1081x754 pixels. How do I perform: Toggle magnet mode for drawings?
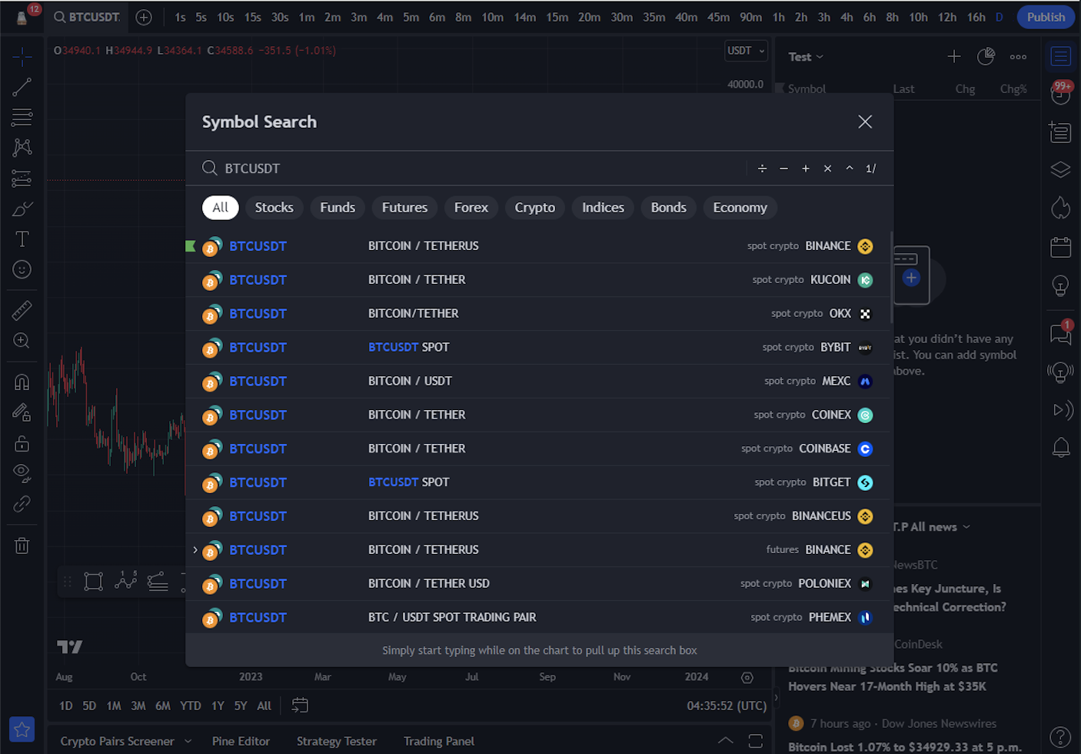[x=22, y=382]
